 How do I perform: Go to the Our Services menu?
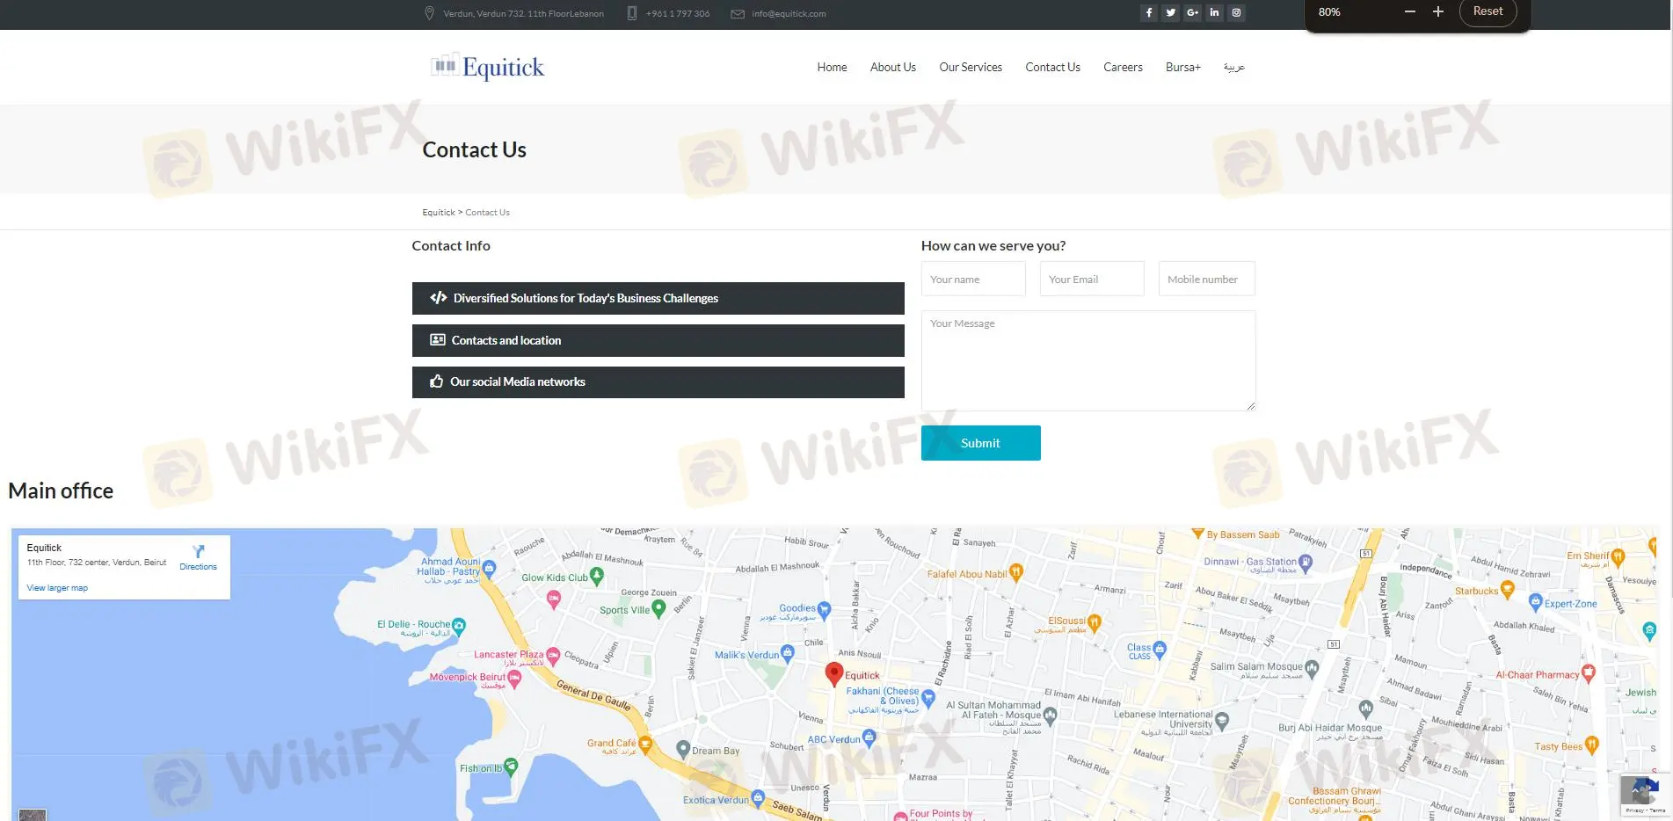coord(970,68)
